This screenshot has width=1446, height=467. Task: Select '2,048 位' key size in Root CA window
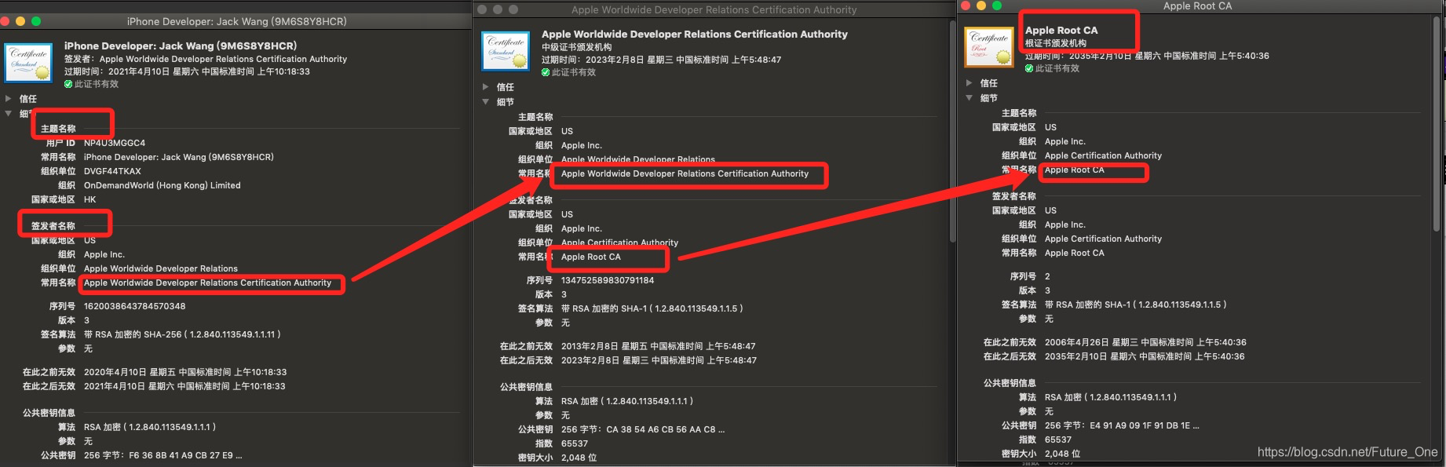click(1062, 454)
